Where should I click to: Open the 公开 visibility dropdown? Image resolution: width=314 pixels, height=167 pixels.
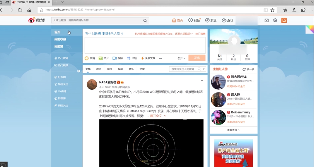pos(181,58)
